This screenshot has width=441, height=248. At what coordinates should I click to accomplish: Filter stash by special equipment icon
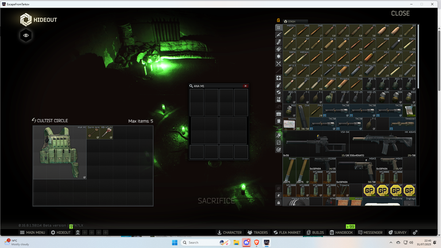click(278, 142)
